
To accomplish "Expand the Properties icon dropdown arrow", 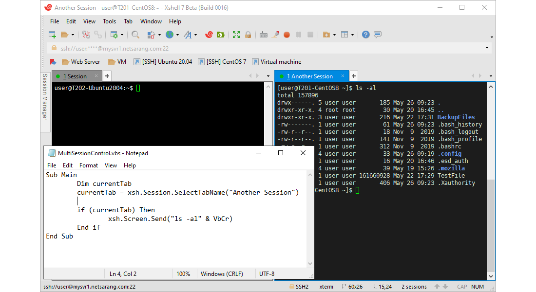I will click(x=122, y=35).
